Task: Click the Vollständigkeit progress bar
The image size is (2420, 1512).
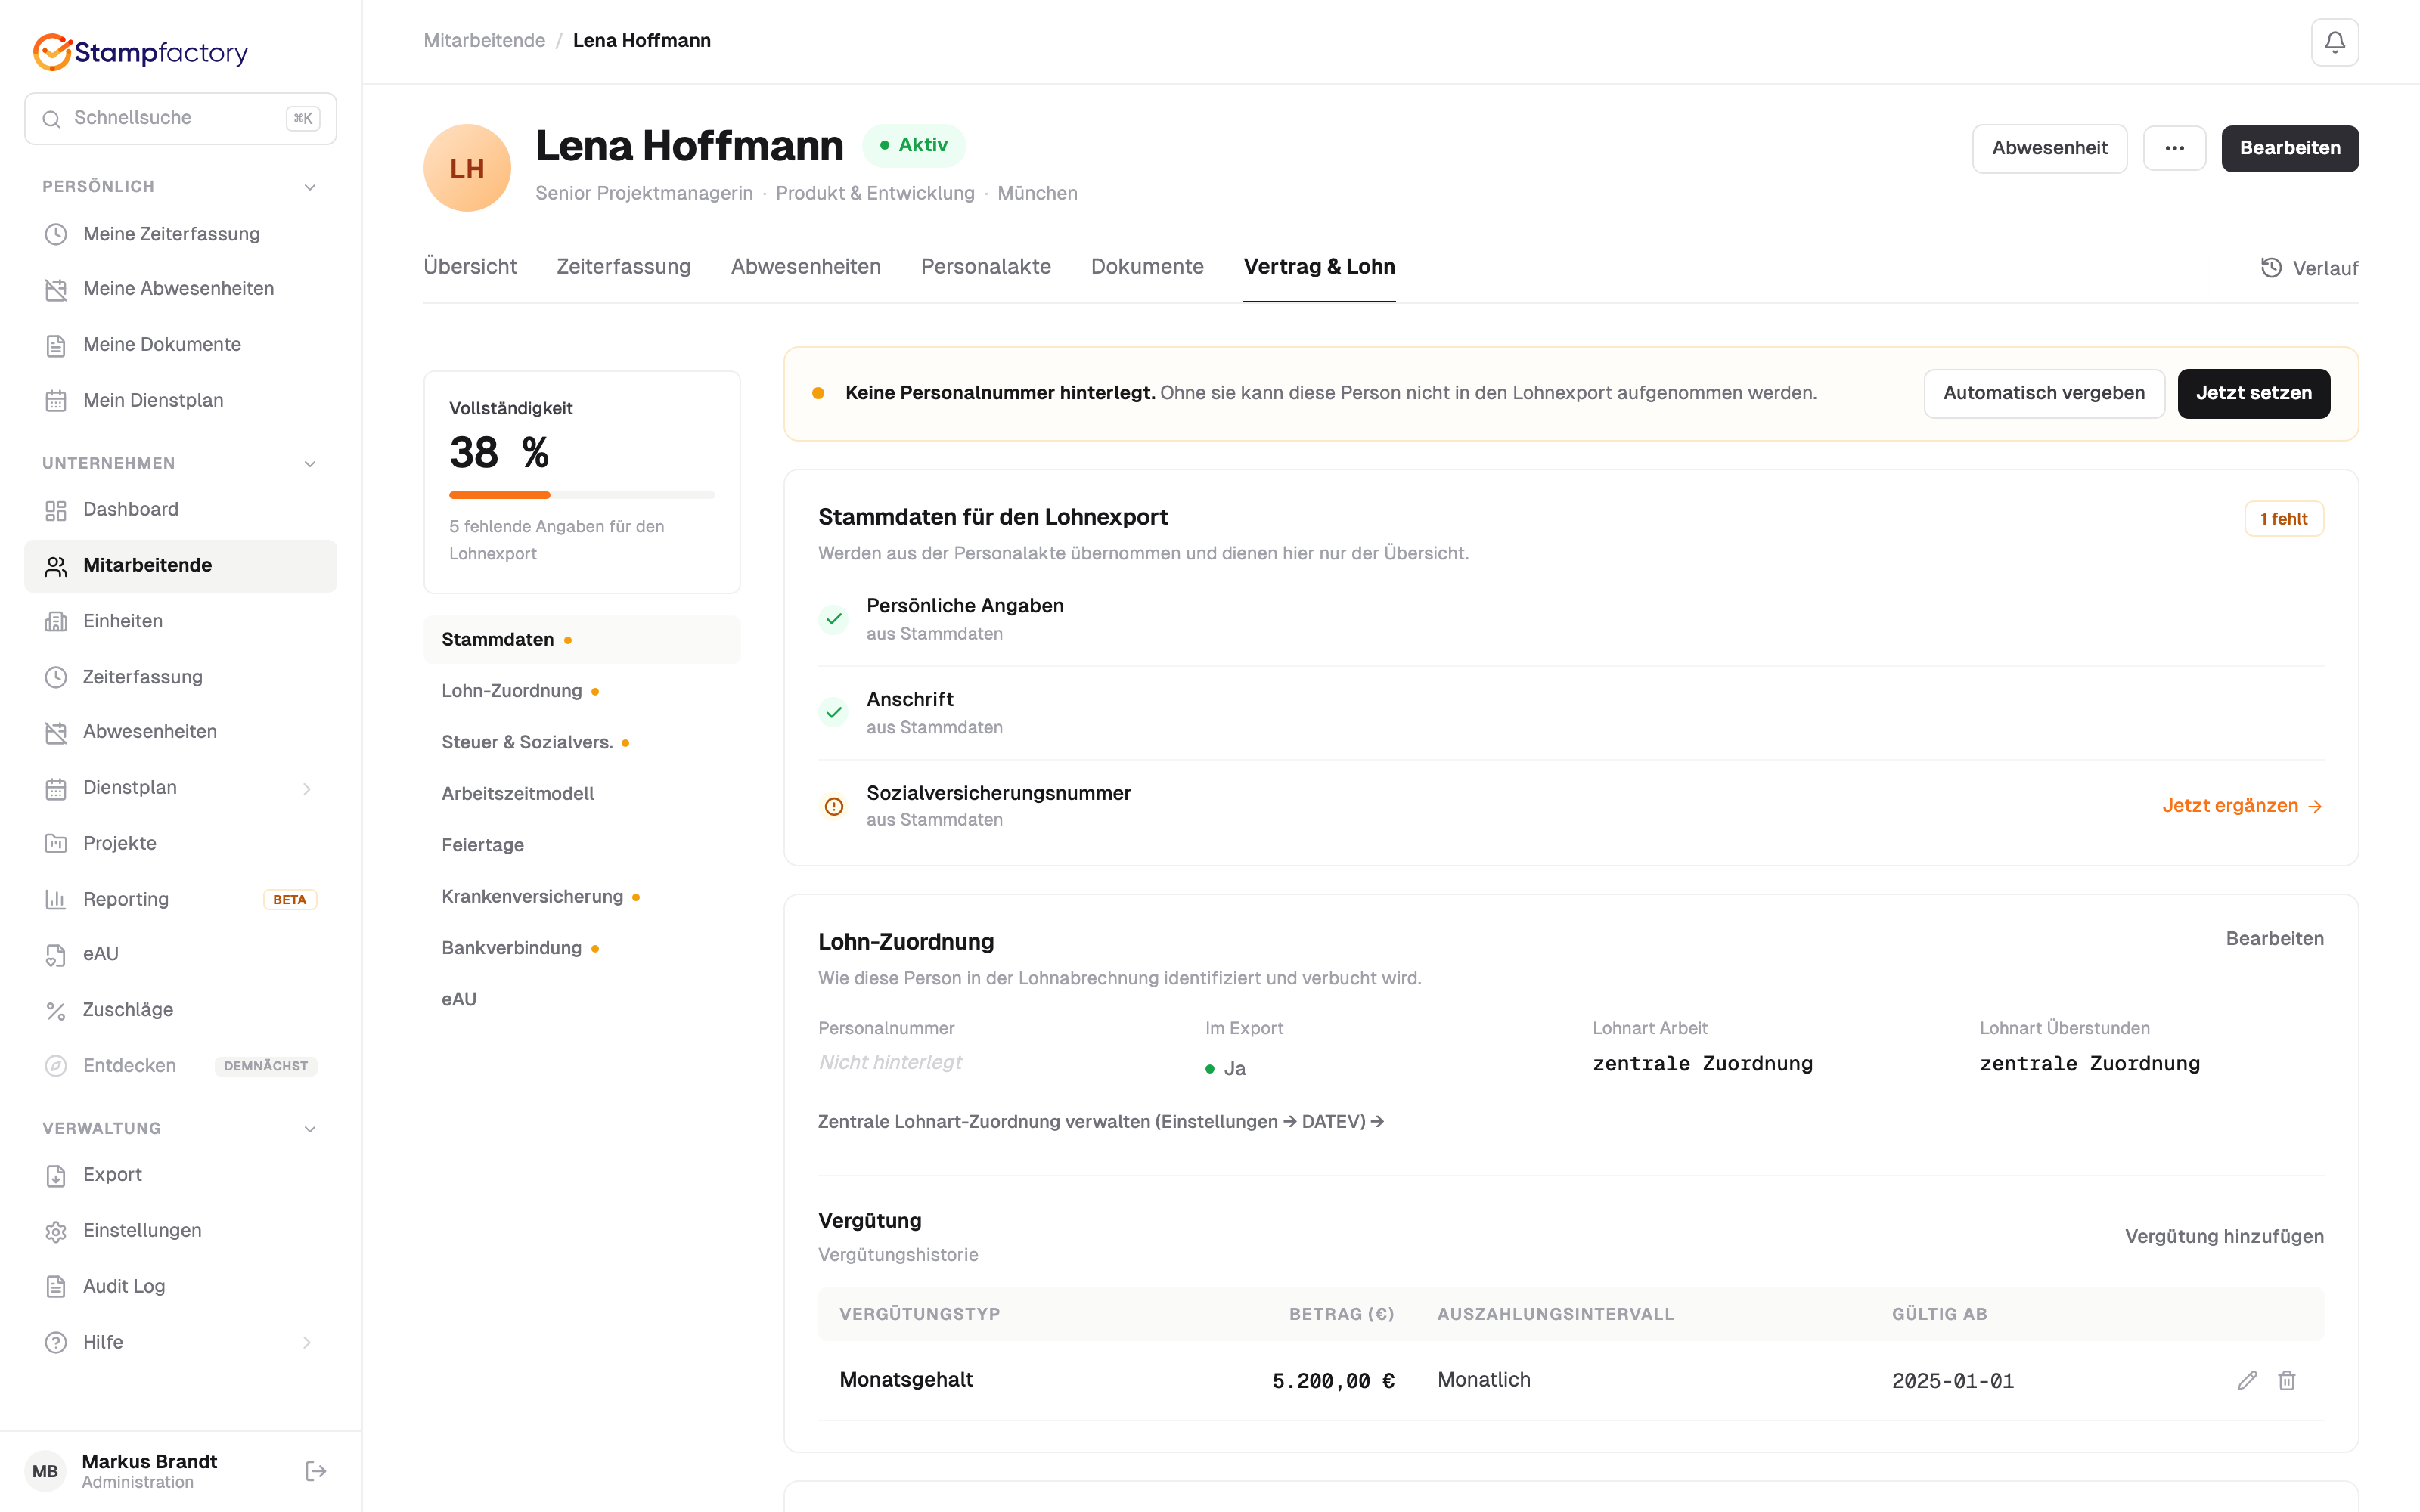Action: pos(582,495)
